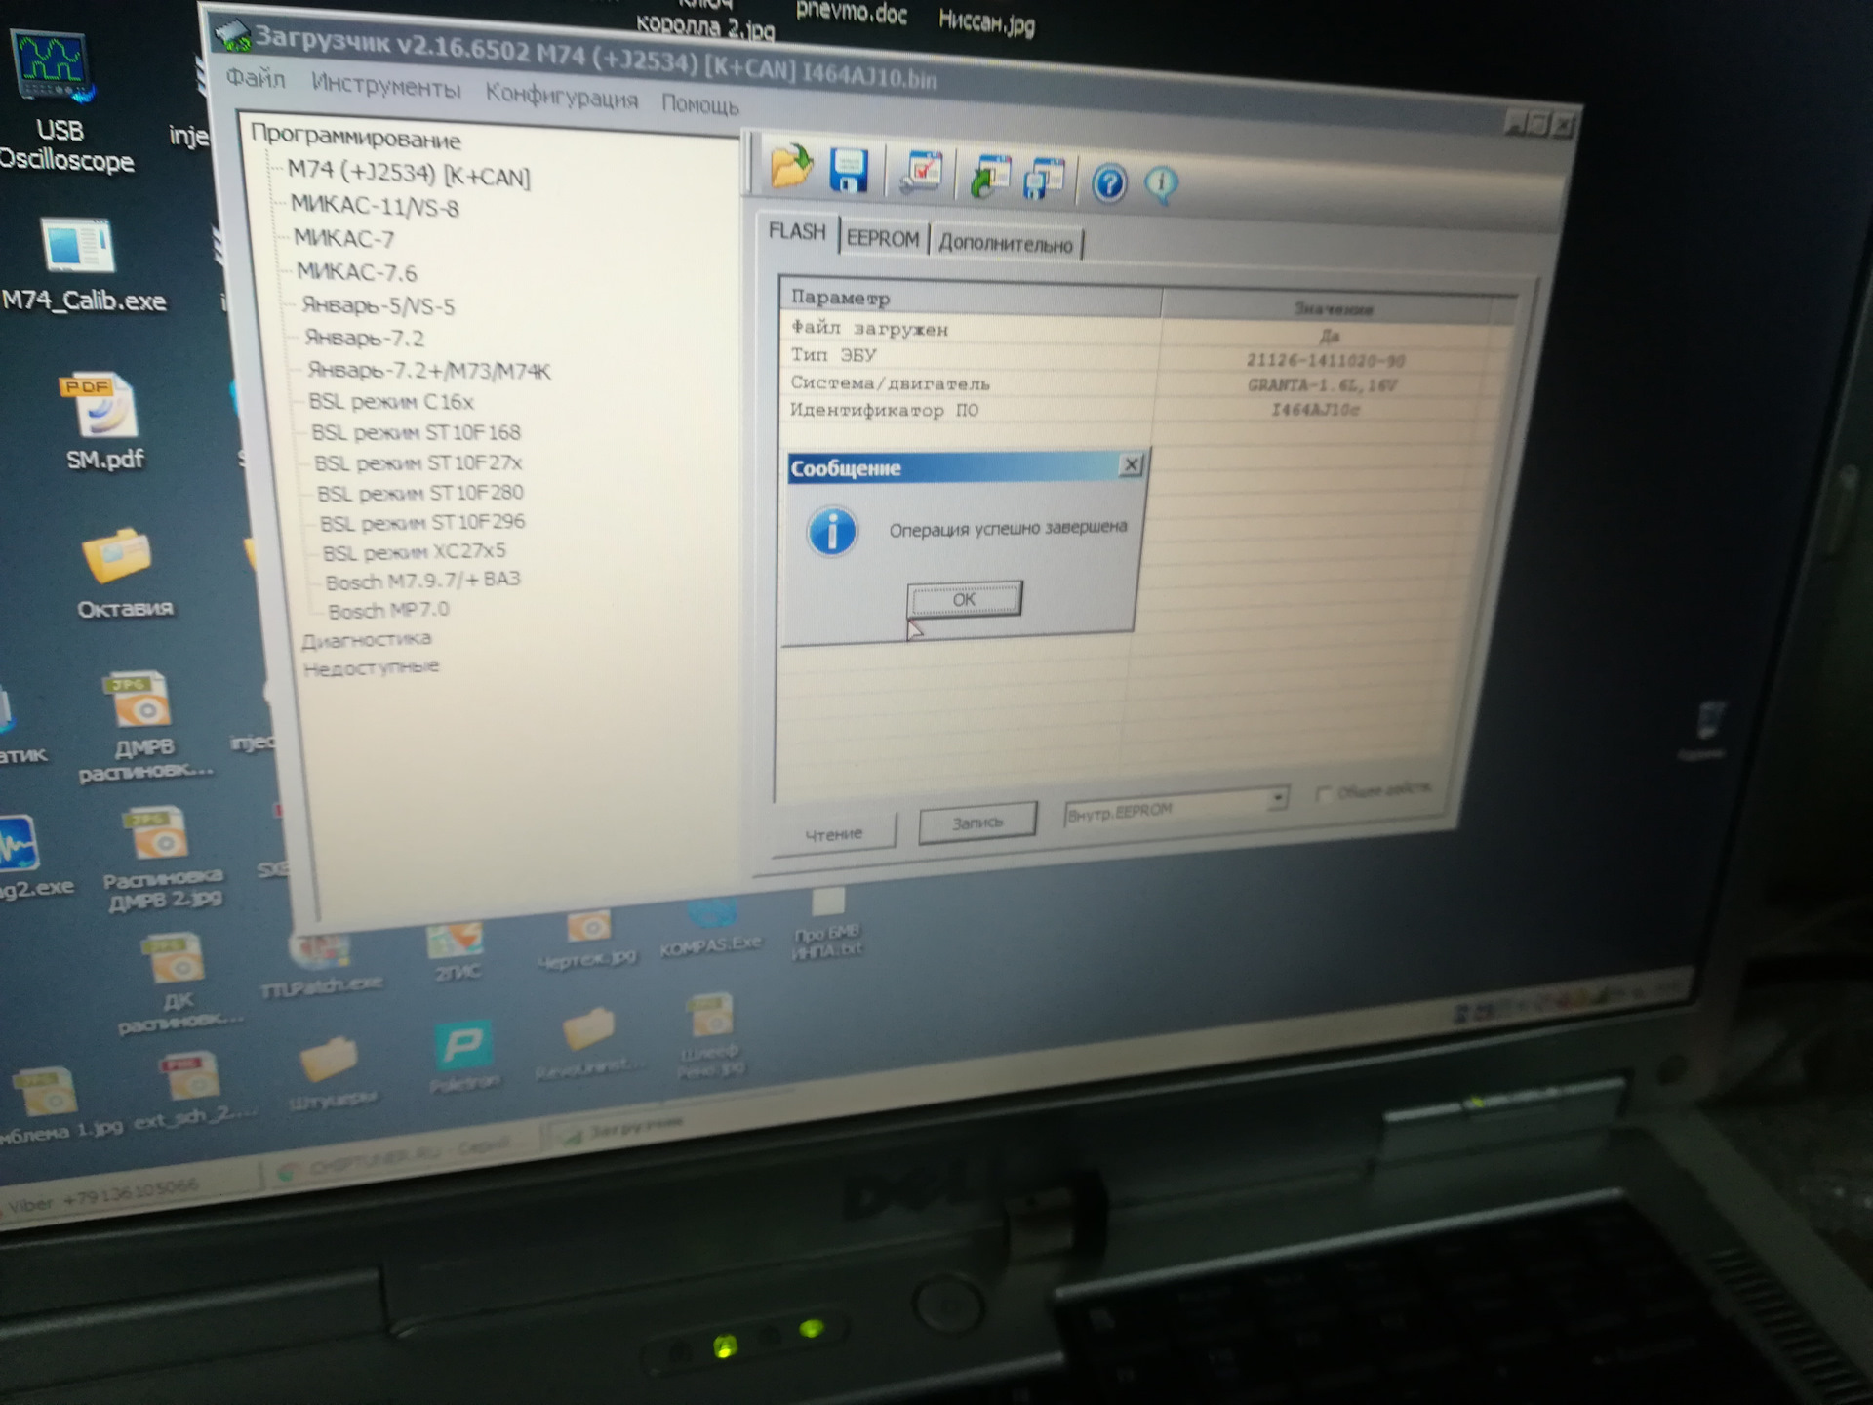The width and height of the screenshot is (1873, 1405).
Task: Click the Параметр column header
Action: tap(970, 299)
